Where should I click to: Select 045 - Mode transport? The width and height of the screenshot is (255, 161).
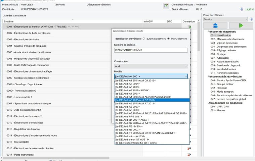(222, 92)
